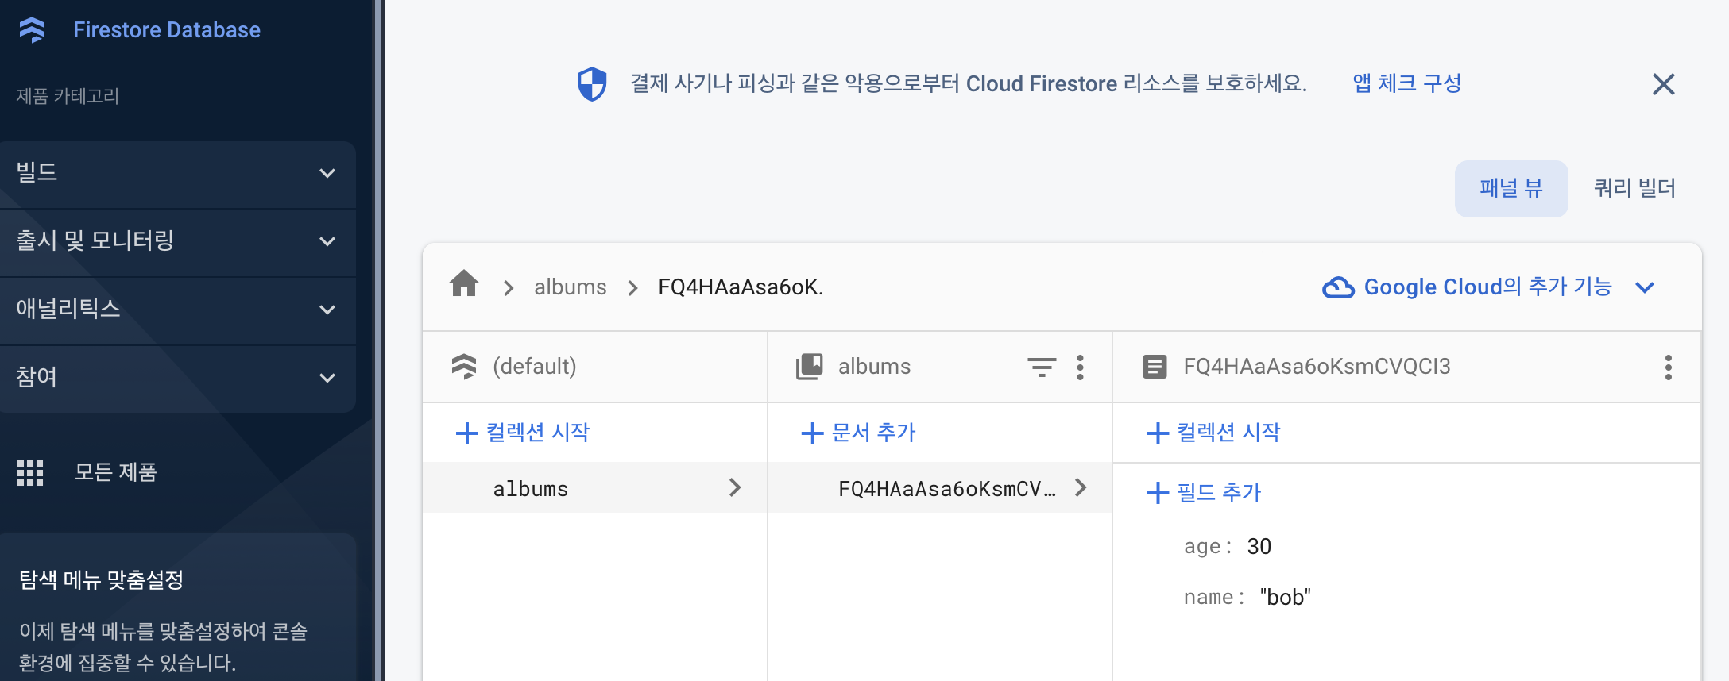Expand the 참여 section
The width and height of the screenshot is (1729, 681).
[178, 378]
